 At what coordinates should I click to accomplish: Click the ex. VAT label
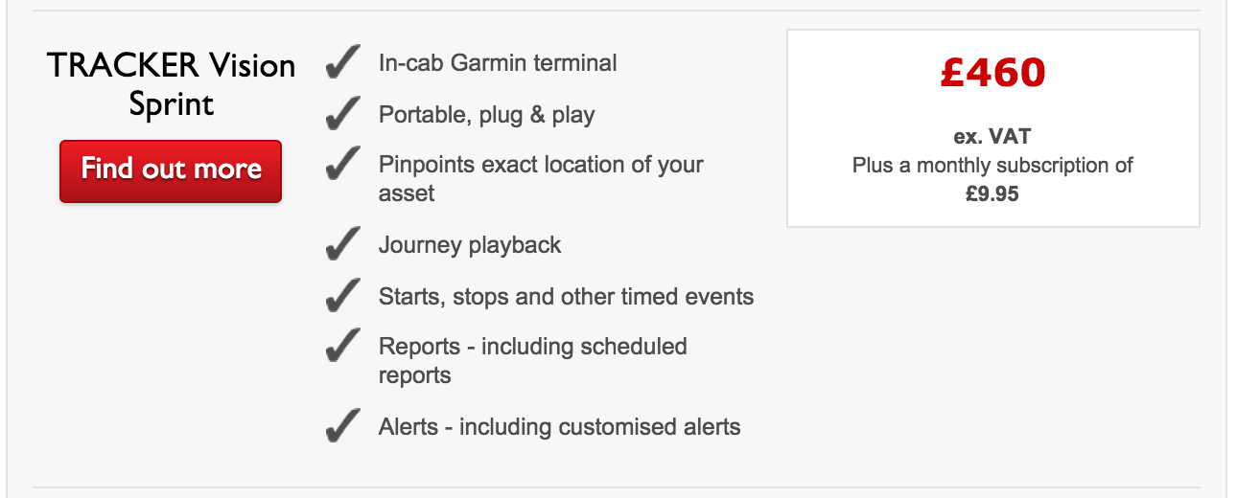coord(992,137)
